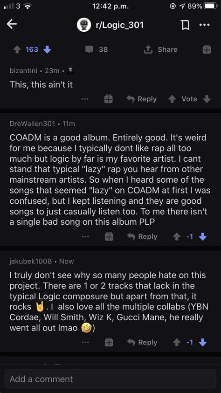Image resolution: width=221 pixels, height=393 pixels.
Task: Downvote DreWallen301's comment
Action: [x=202, y=237]
